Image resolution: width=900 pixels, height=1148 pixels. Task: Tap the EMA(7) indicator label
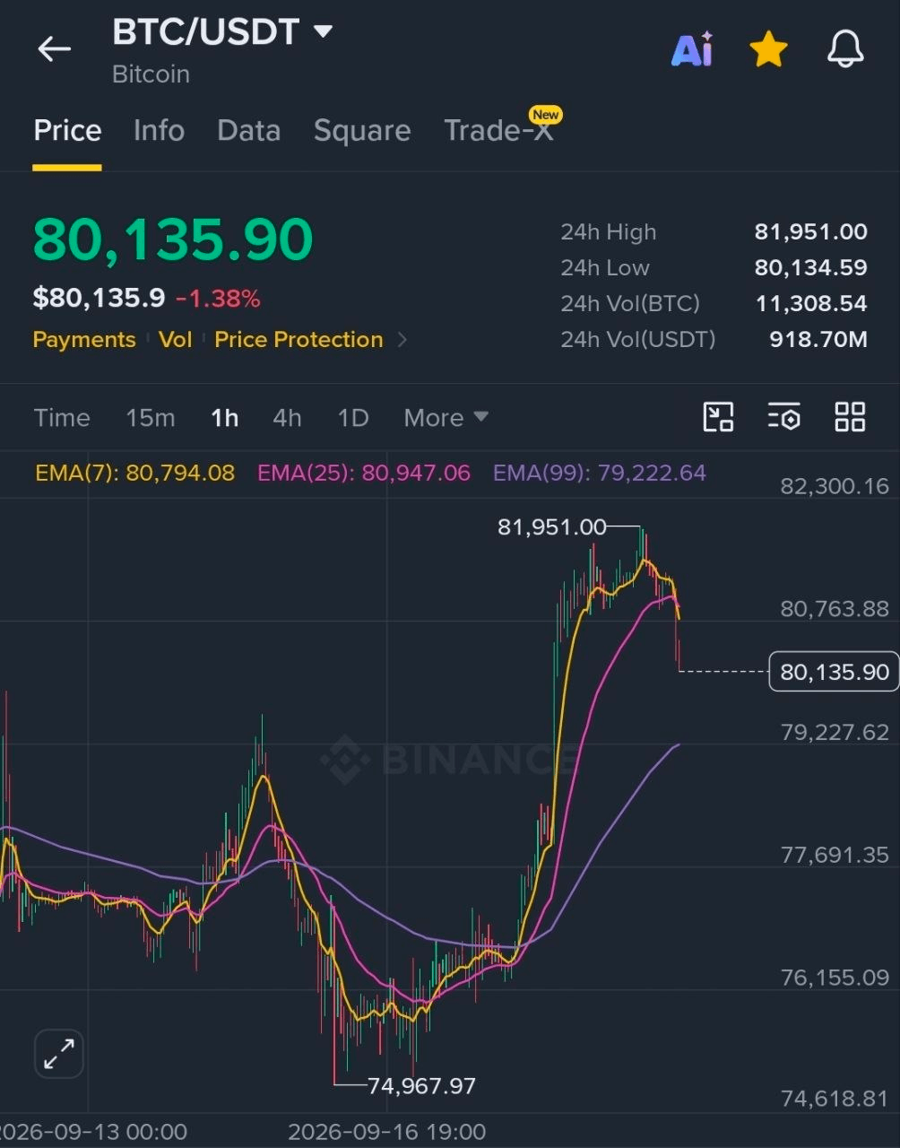click(135, 473)
